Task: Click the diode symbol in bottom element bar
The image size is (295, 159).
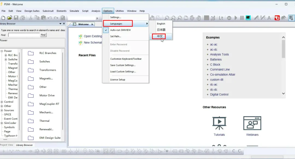Action: coord(31,151)
